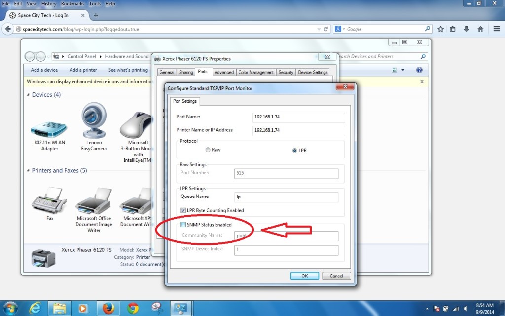The width and height of the screenshot is (505, 316).
Task: Click the Firefox URL address bar
Action: [168, 29]
